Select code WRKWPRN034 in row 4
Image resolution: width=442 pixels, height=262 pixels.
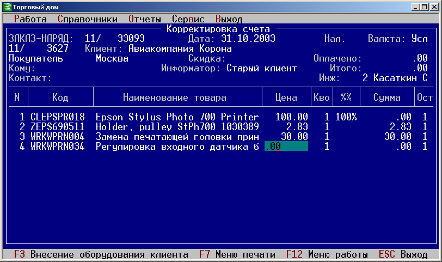pos(58,146)
